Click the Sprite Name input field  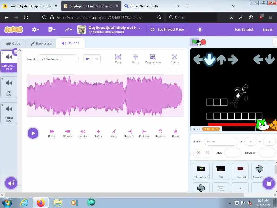click(221, 141)
